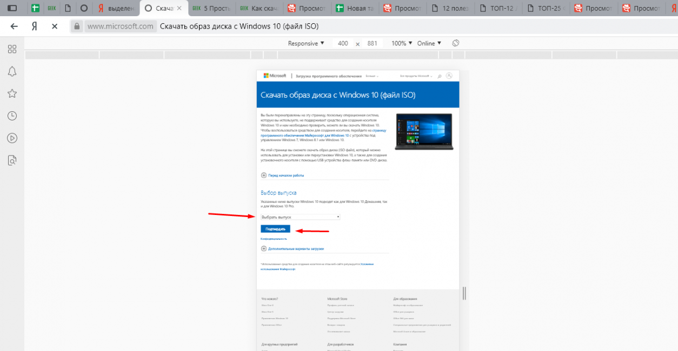This screenshot has width=678, height=351.
Task: Open the 100% zoom dropdown
Action: tap(402, 43)
